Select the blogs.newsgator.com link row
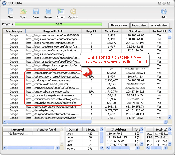Viewport: 175px width, 155px height. [x=85, y=43]
